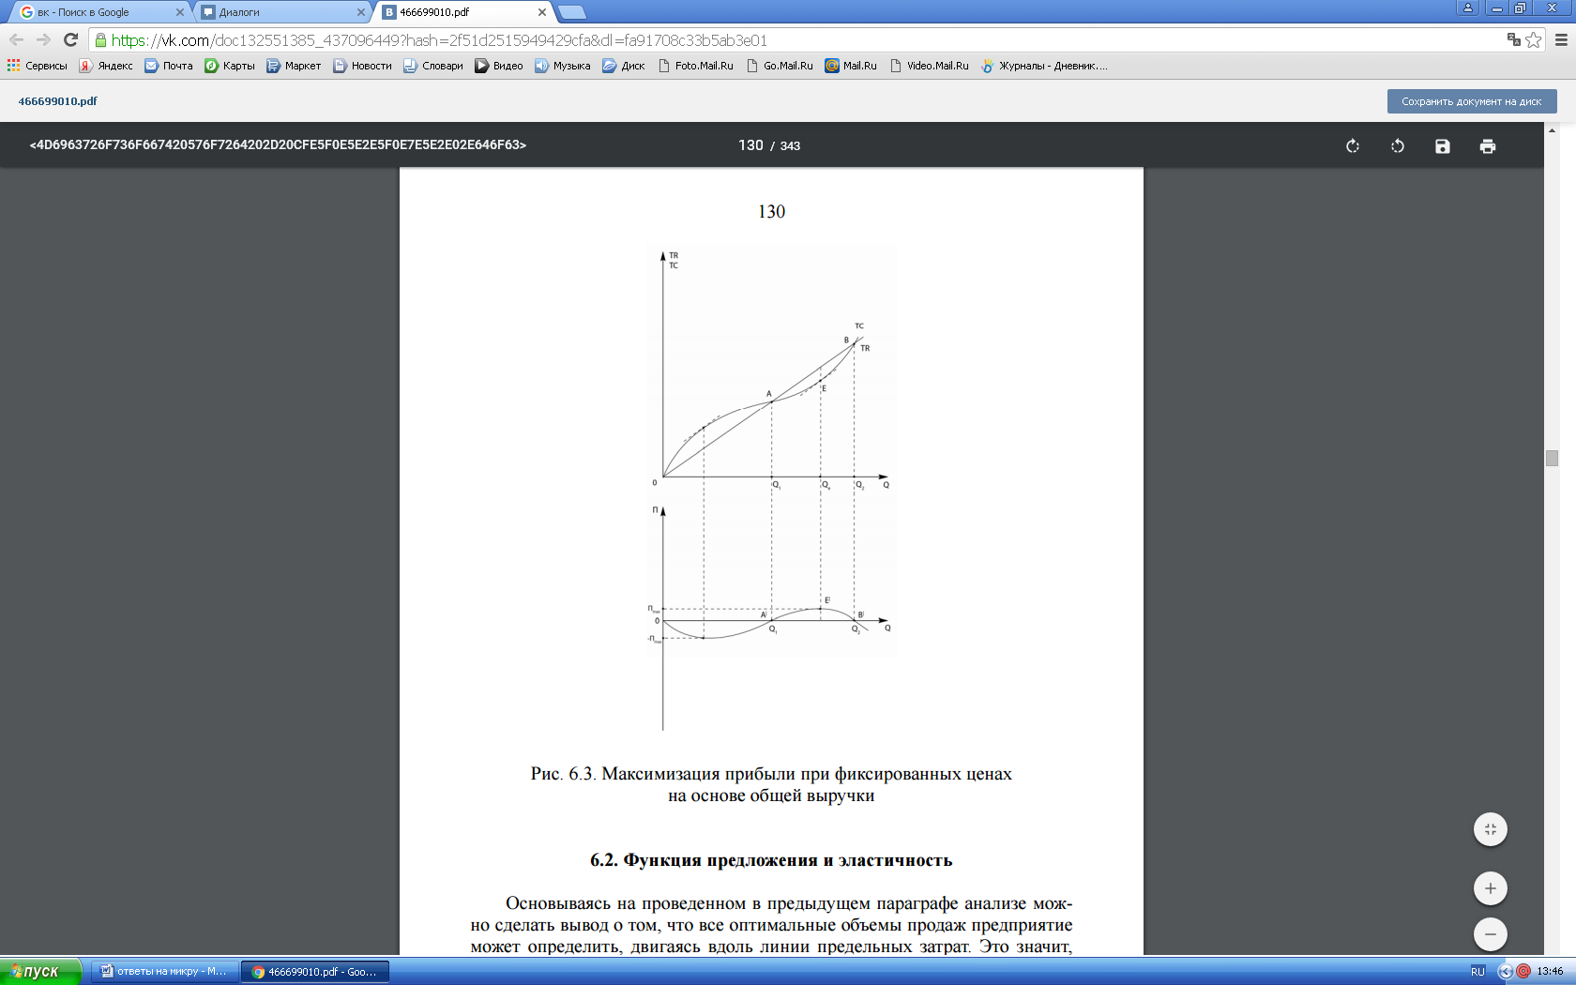Viewport: 1576px width, 985px height.
Task: Open the Журналы - Дневник bookmark
Action: coord(1044,66)
